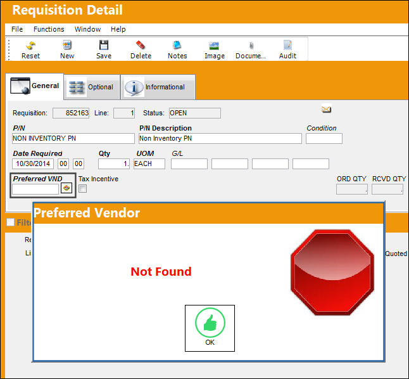The height and width of the screenshot is (379, 409).
Task: Click the RCVD QTY field
Action: (387, 189)
